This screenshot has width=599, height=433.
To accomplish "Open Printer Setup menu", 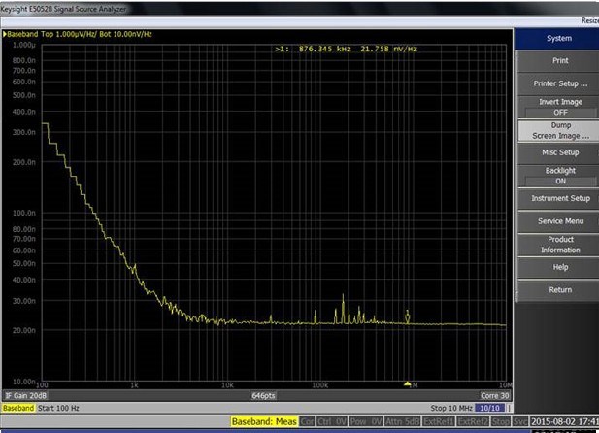I will pyautogui.click(x=559, y=83).
